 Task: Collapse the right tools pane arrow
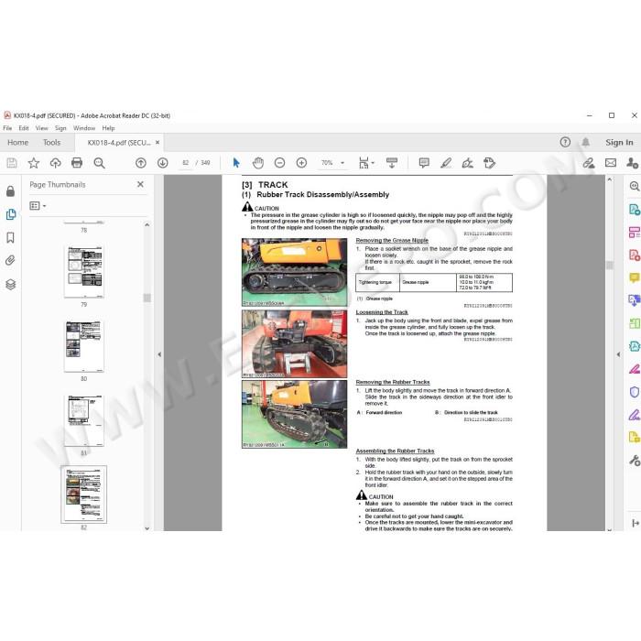click(x=618, y=354)
